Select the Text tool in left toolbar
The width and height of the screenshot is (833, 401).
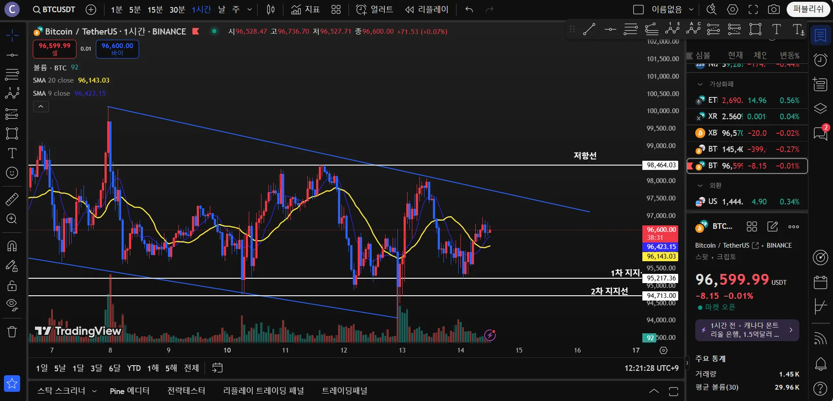[12, 153]
